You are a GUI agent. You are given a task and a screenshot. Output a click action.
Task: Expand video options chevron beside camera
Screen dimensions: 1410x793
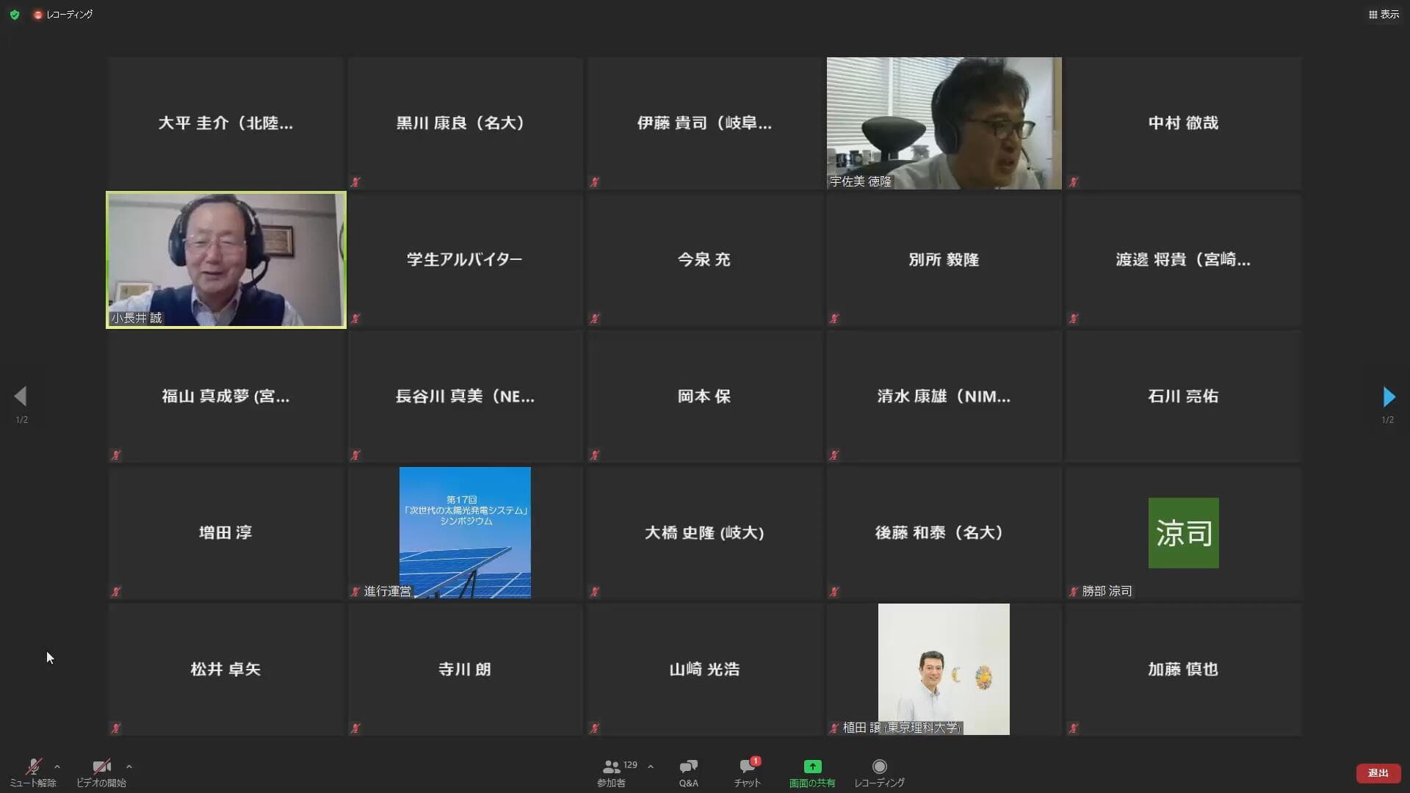(129, 767)
